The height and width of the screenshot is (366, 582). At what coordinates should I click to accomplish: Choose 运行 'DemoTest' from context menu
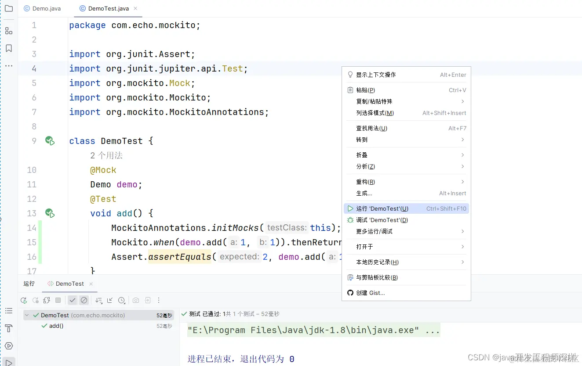406,209
